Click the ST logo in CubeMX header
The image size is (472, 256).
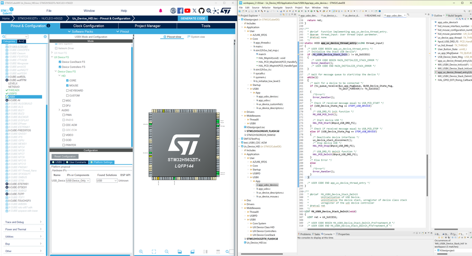225,10
